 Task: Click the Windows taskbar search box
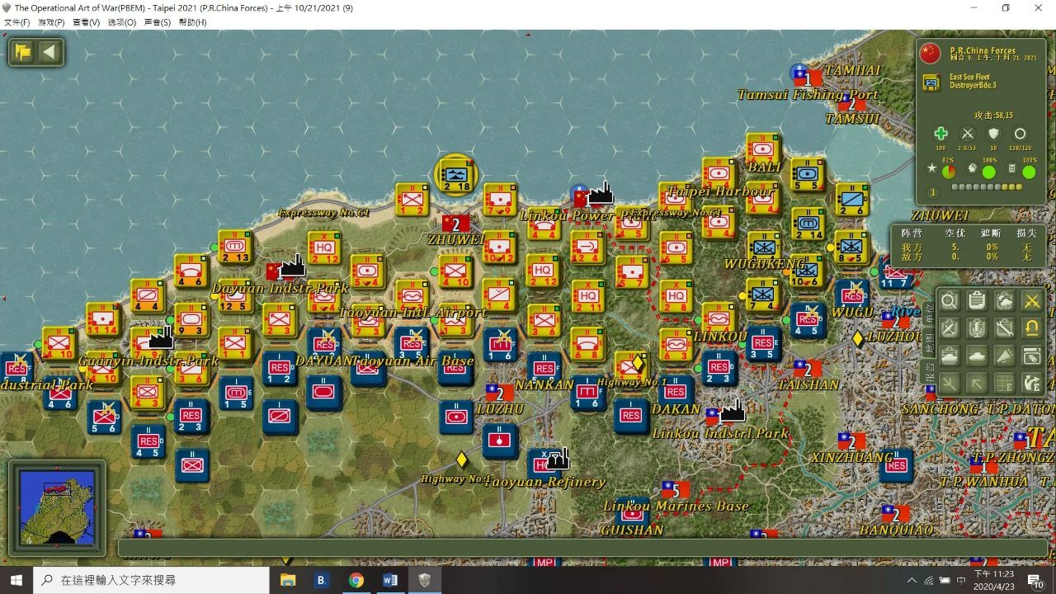point(153,580)
